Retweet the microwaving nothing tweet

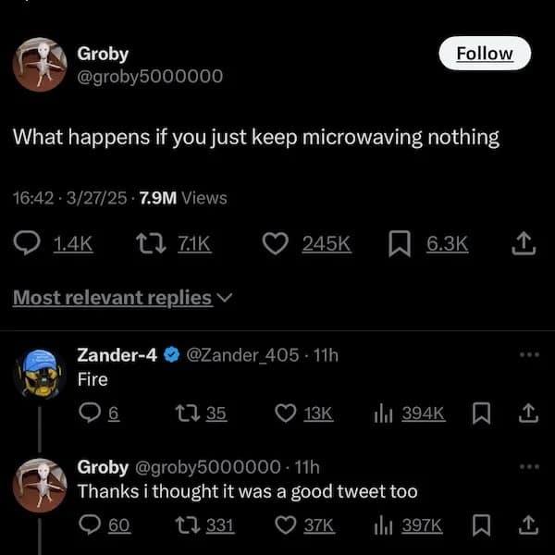coord(149,243)
